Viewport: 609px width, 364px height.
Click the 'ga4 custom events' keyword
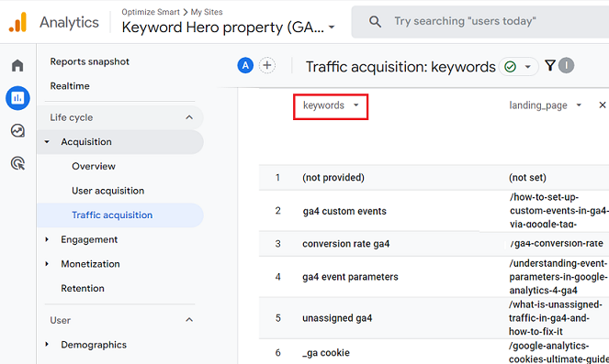click(344, 211)
